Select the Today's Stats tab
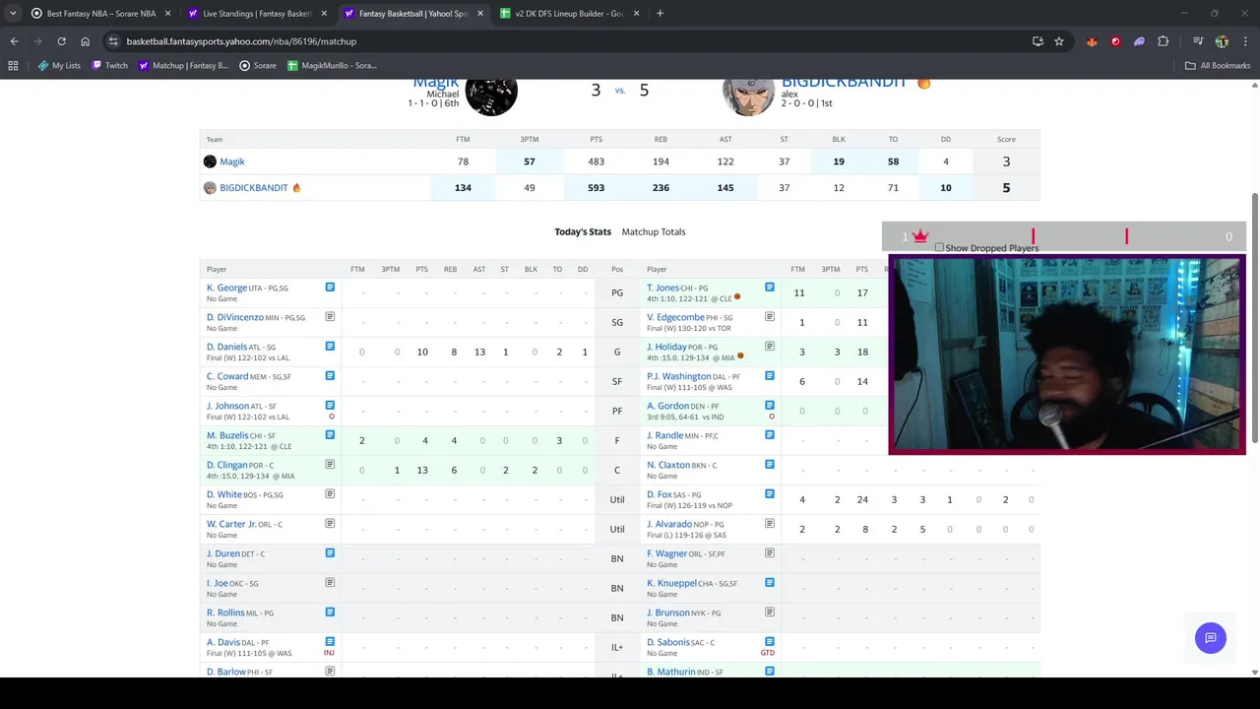 coord(583,231)
